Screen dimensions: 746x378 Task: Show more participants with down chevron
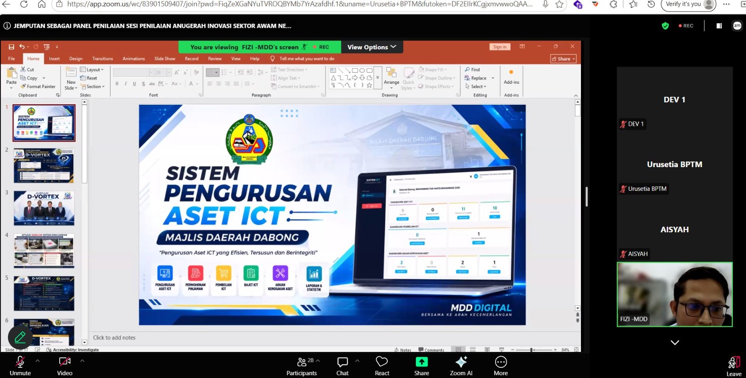[675, 343]
